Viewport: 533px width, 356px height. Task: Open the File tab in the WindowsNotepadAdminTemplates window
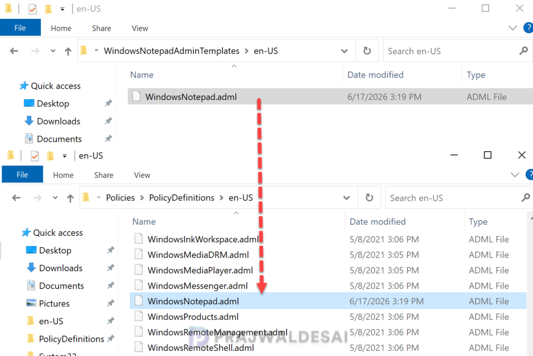coord(20,28)
